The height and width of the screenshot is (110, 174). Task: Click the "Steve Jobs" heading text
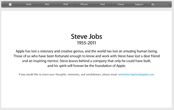coord(86,37)
